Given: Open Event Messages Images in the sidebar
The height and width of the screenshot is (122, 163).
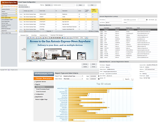Looking at the screenshot, I should (7, 20).
